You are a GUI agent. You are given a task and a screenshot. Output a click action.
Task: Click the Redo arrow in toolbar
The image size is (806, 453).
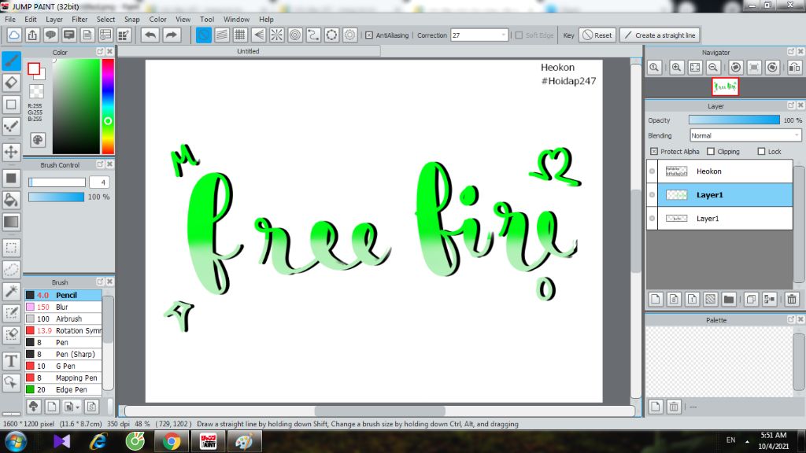click(x=171, y=35)
